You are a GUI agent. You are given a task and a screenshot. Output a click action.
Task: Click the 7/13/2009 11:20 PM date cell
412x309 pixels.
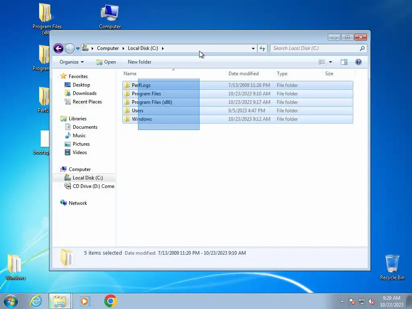click(249, 85)
